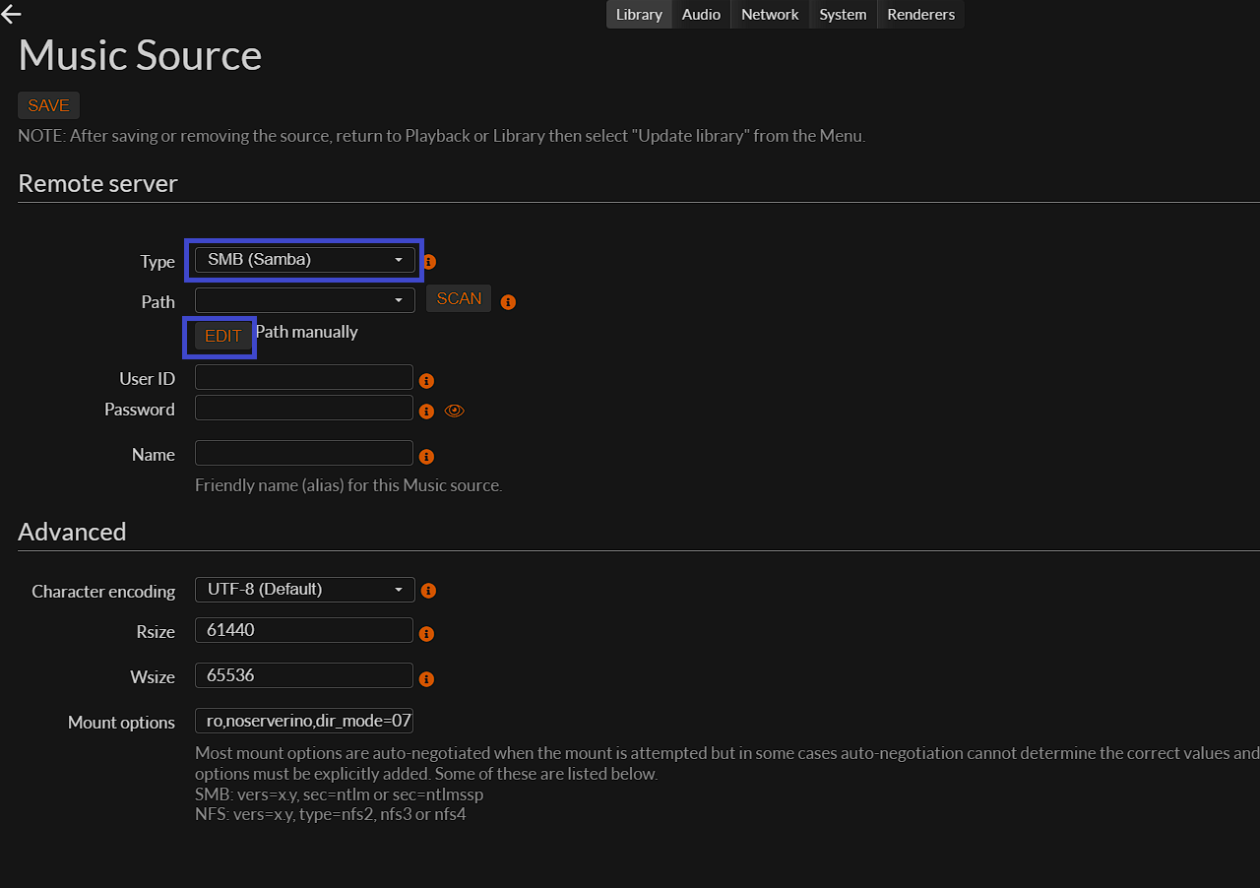Click the 'Character encoding' label
This screenshot has width=1260, height=888.
pyautogui.click(x=103, y=592)
